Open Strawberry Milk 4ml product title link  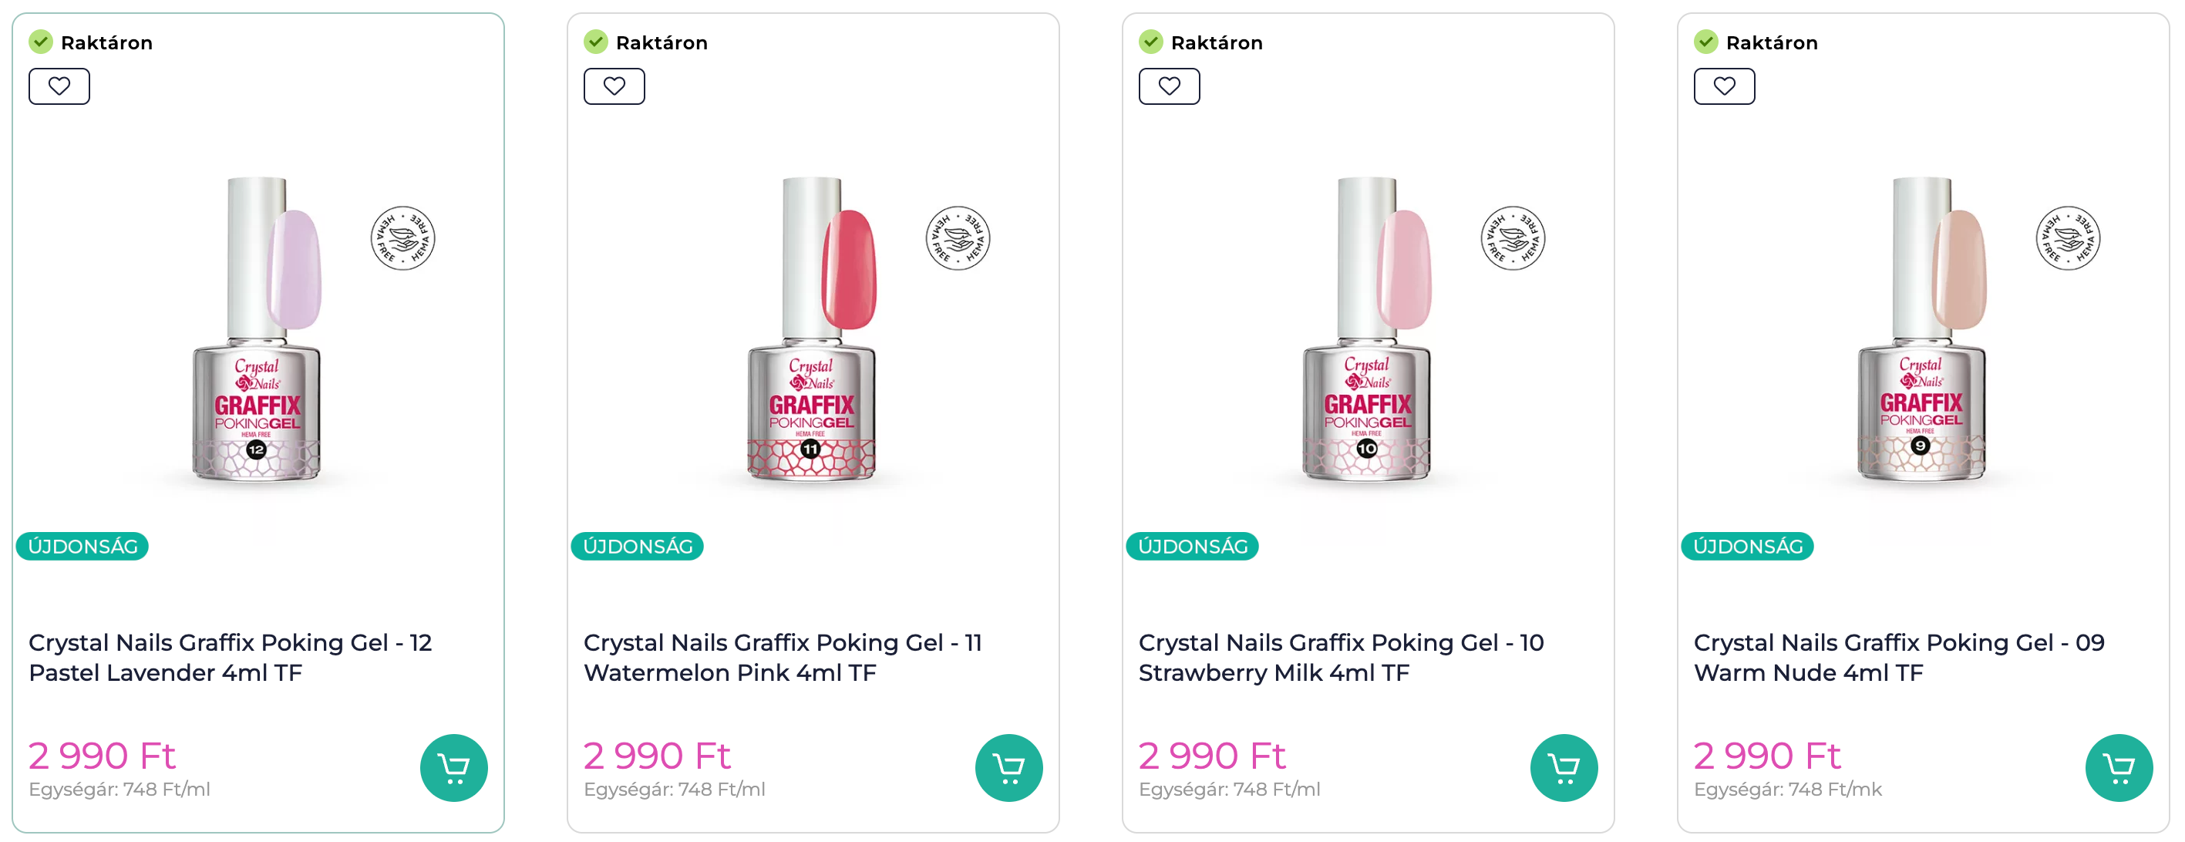[1340, 657]
